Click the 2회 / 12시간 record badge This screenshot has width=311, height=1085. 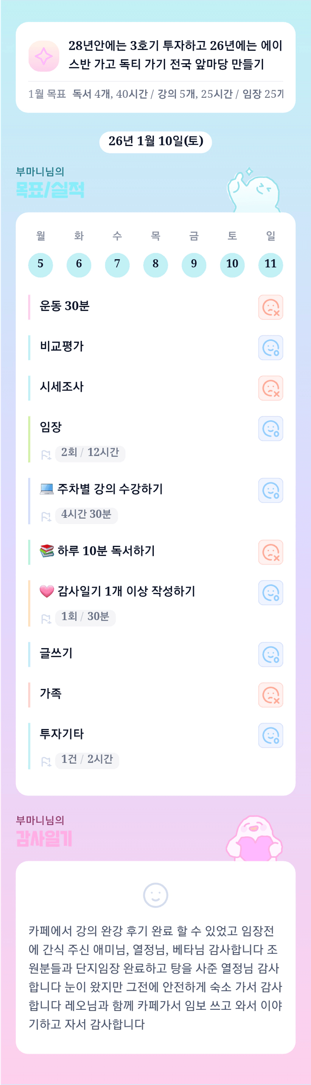90,453
